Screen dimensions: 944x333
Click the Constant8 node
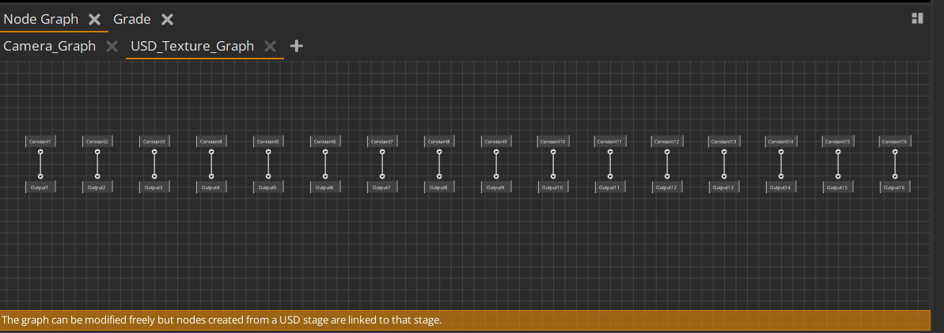click(439, 142)
